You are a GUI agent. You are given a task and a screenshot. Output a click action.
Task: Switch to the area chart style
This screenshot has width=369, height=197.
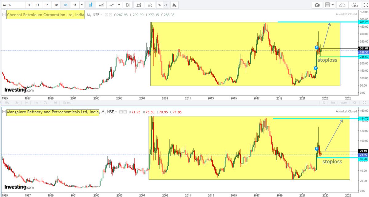[x=101, y=5]
